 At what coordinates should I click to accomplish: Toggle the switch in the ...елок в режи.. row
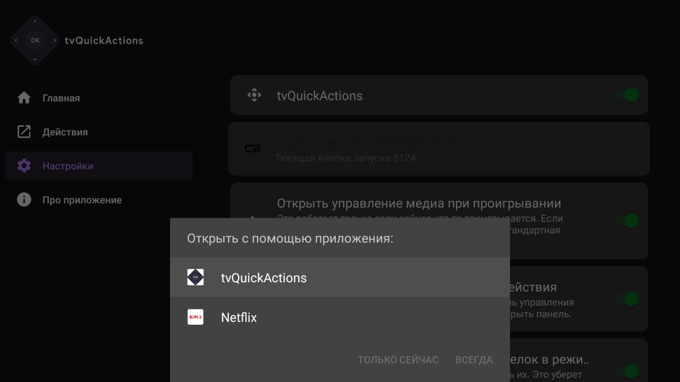coord(627,371)
